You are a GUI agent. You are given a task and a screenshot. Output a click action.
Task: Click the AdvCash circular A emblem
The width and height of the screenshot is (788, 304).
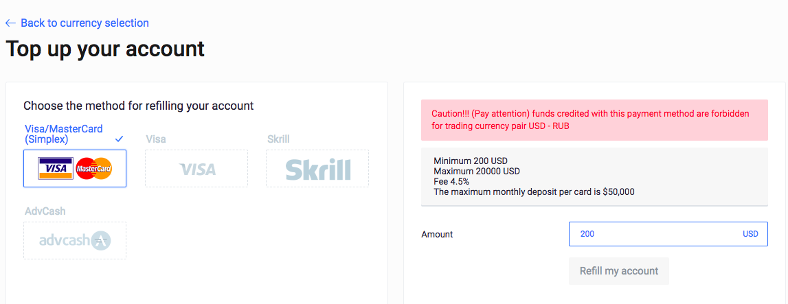pos(102,242)
